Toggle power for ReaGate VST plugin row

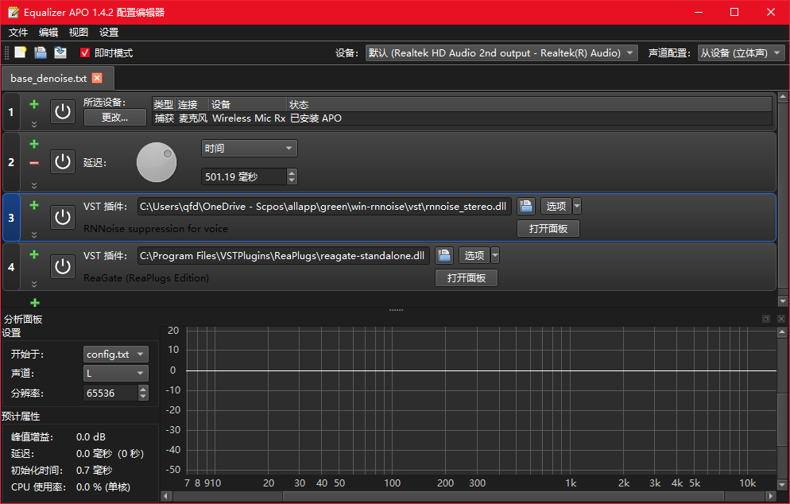(63, 266)
